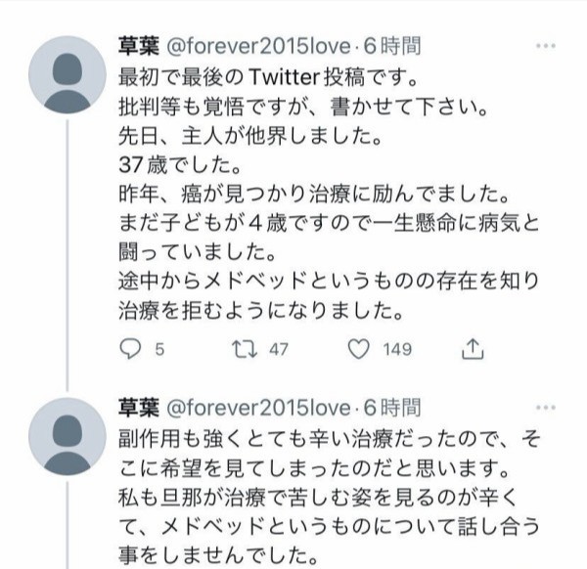Open @forever2015love handle in the second tweet
The width and height of the screenshot is (587, 569).
coord(256,405)
